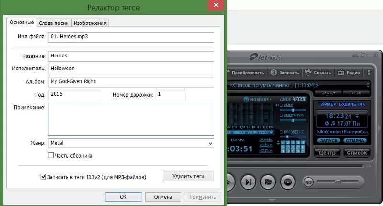The image size is (383, 206).
Task: Switch source to Диск
Action: [285, 99]
